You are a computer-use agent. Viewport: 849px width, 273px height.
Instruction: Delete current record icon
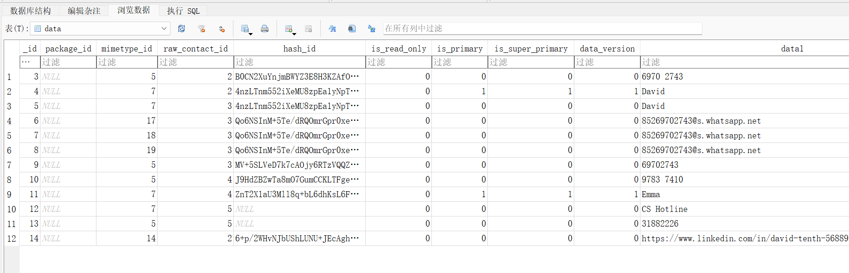[x=309, y=28]
